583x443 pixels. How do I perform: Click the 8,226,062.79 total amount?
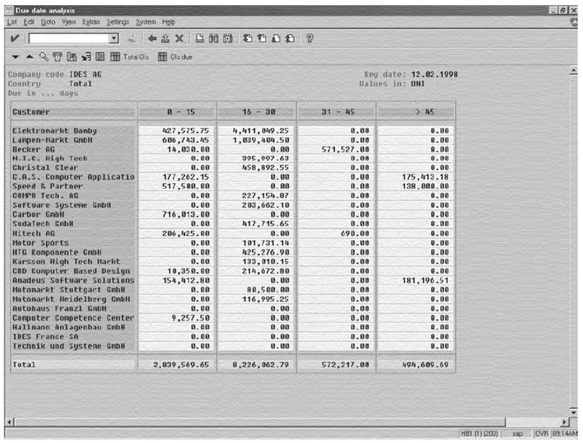tap(261, 364)
